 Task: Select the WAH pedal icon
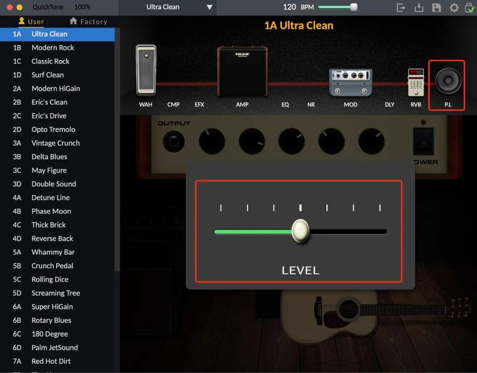(x=146, y=70)
